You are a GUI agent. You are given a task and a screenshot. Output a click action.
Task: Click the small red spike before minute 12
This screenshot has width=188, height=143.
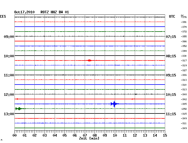(132, 99)
